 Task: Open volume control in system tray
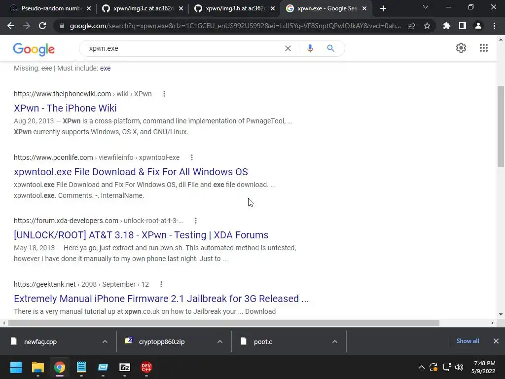point(459,367)
